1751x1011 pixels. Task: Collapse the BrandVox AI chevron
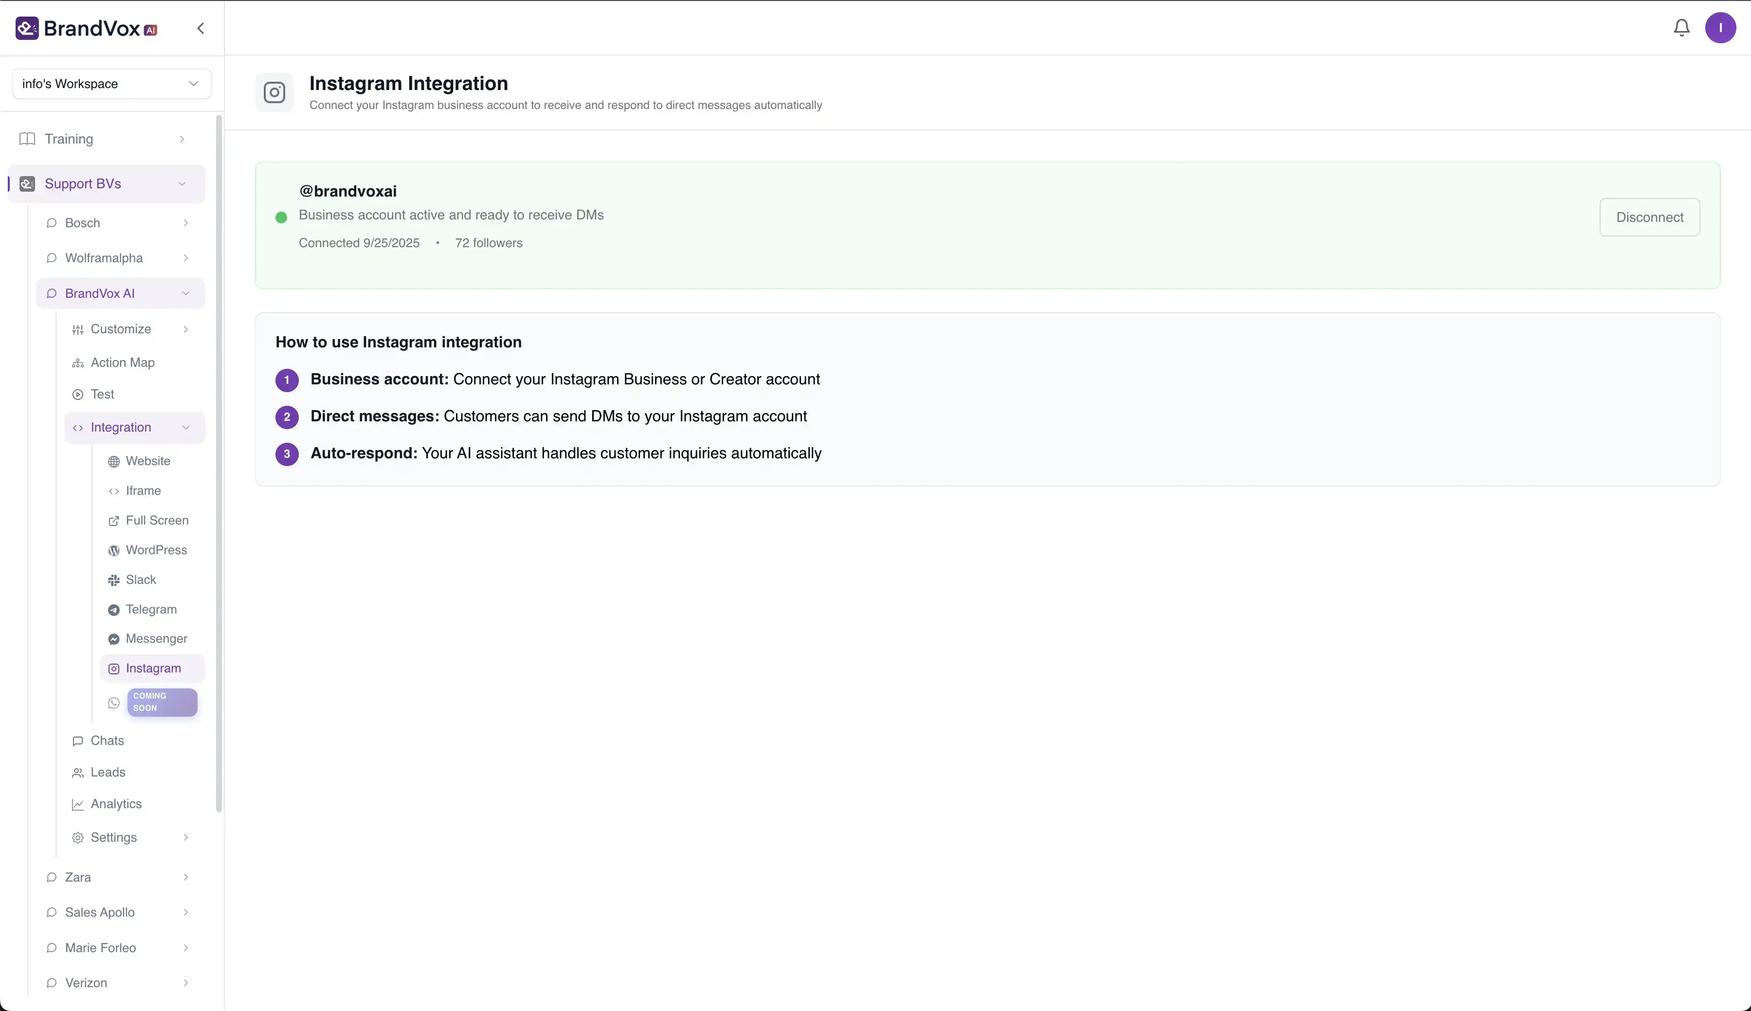pyautogui.click(x=185, y=294)
